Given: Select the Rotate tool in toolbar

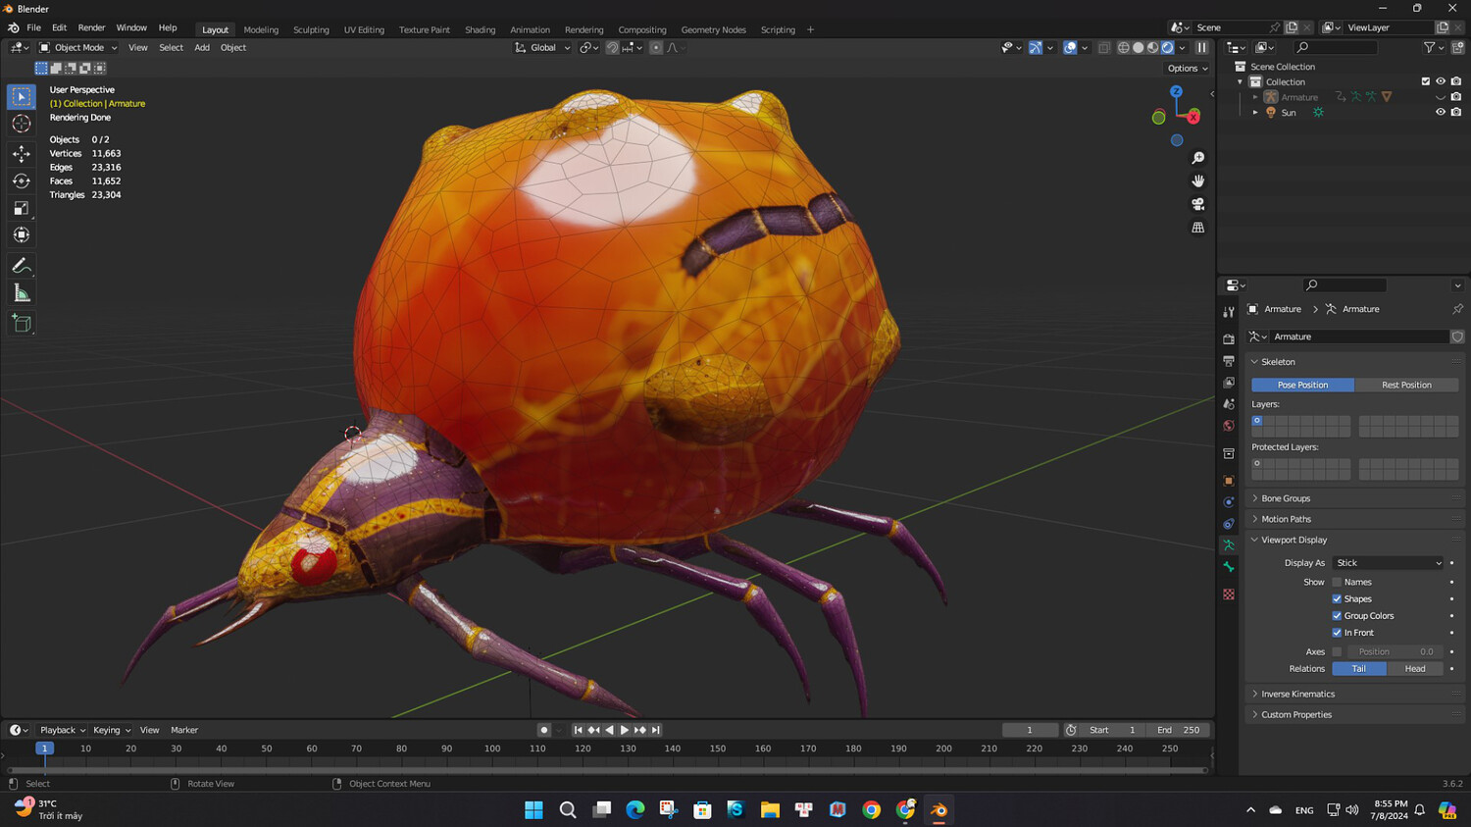Looking at the screenshot, I should pyautogui.click(x=22, y=181).
